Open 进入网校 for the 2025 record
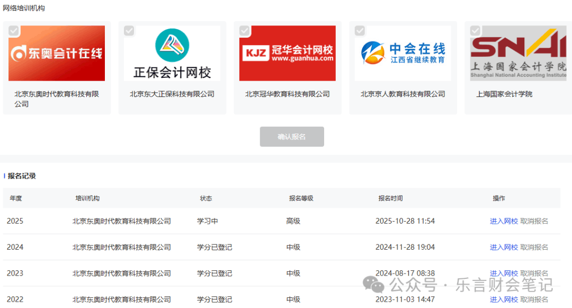The image size is (572, 308). pyautogui.click(x=504, y=221)
